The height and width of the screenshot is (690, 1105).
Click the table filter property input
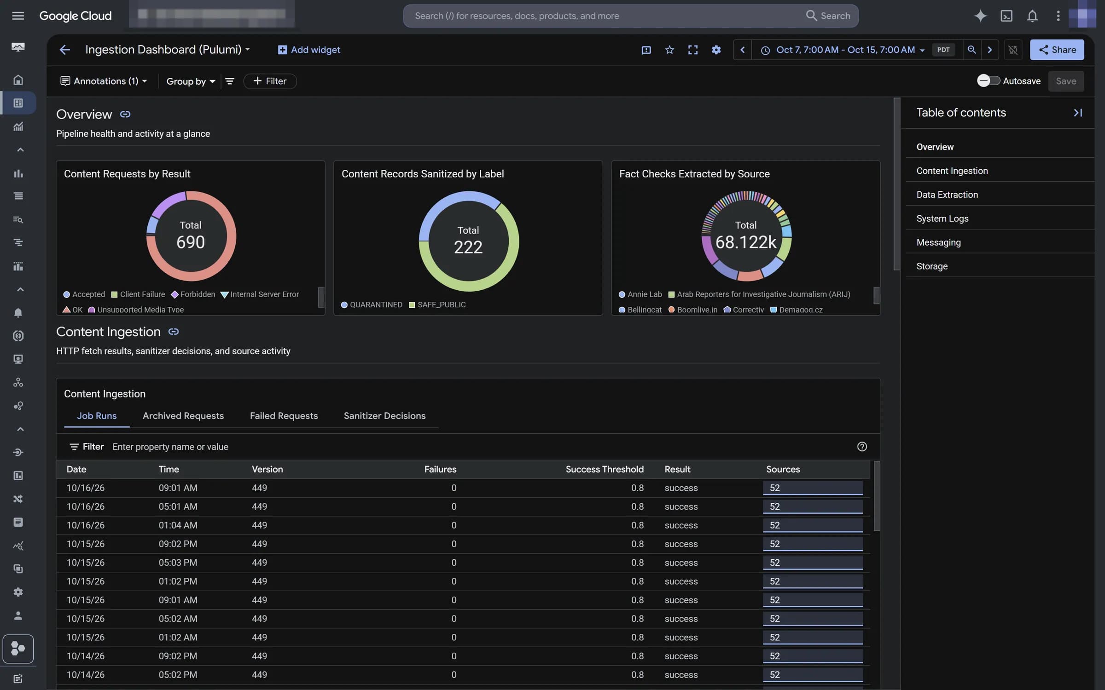pos(479,447)
